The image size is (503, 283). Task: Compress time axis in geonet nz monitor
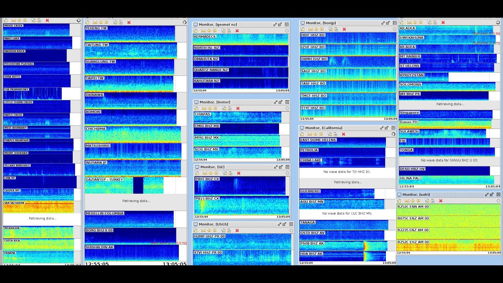tap(203, 31)
